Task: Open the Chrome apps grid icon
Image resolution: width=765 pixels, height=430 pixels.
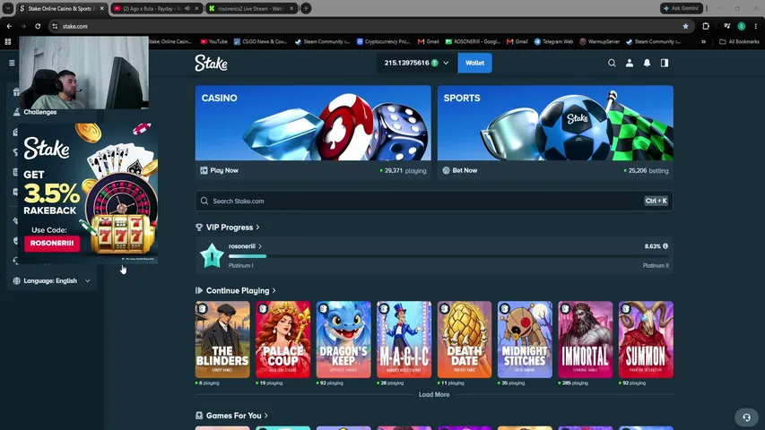Action: [x=8, y=42]
